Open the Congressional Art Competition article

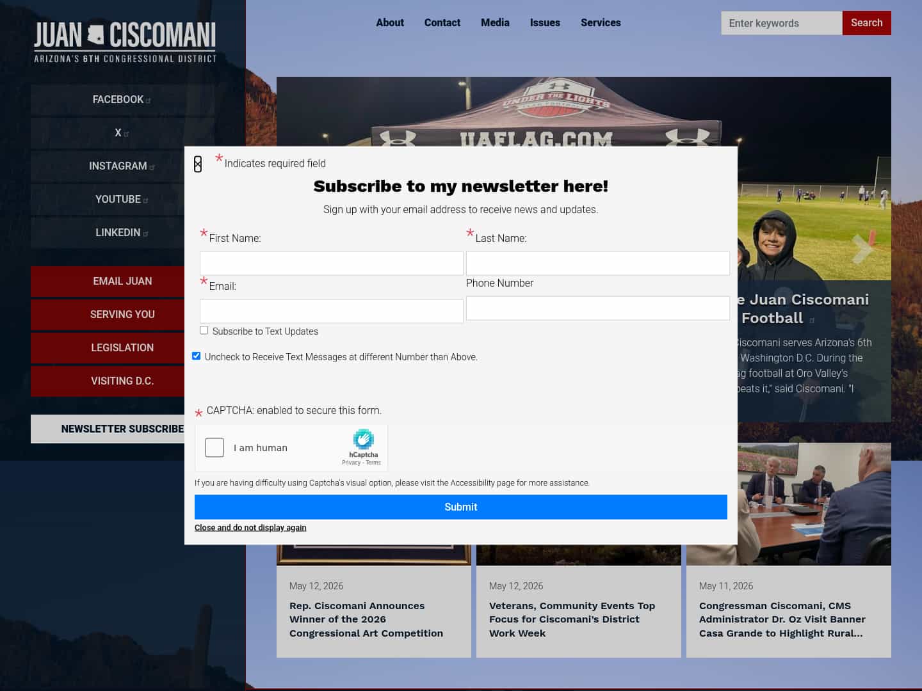[366, 619]
